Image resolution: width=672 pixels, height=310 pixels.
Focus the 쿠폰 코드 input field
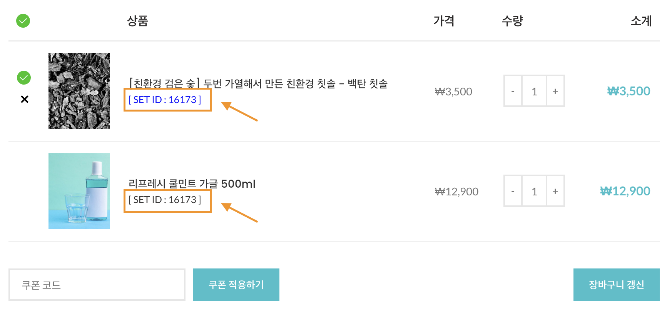tap(97, 285)
